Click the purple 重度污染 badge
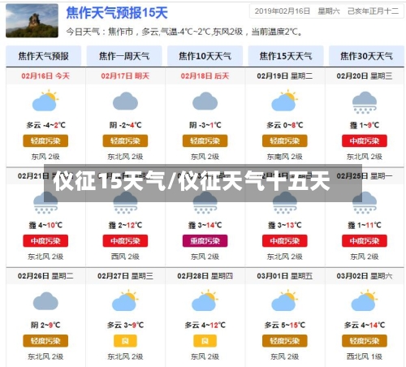This screenshot has height=367, width=406. pos(205,241)
